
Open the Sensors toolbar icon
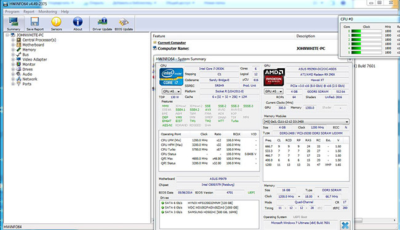click(x=56, y=22)
